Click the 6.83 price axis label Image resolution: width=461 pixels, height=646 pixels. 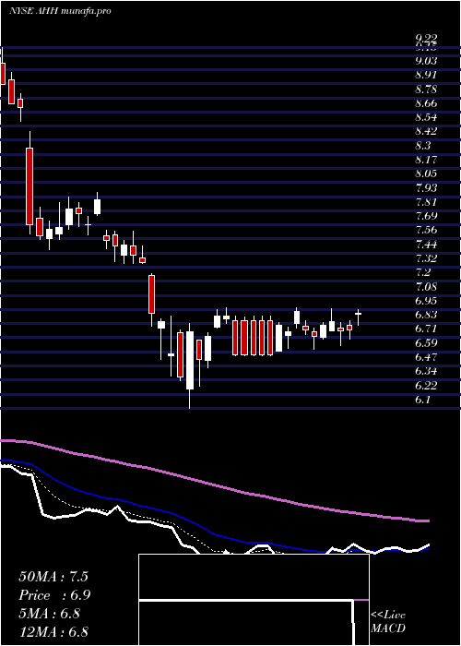coord(426,316)
